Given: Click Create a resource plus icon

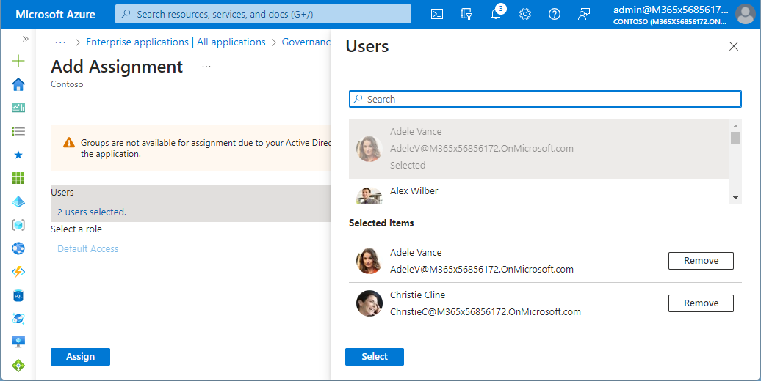Looking at the screenshot, I should (18, 61).
